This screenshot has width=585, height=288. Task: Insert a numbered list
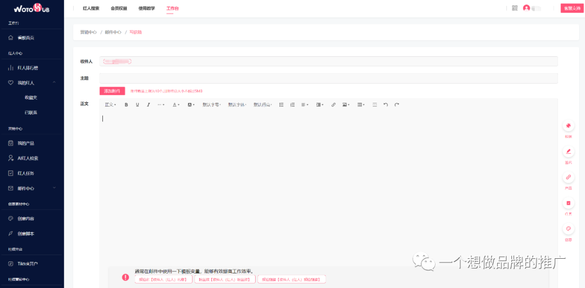click(292, 105)
